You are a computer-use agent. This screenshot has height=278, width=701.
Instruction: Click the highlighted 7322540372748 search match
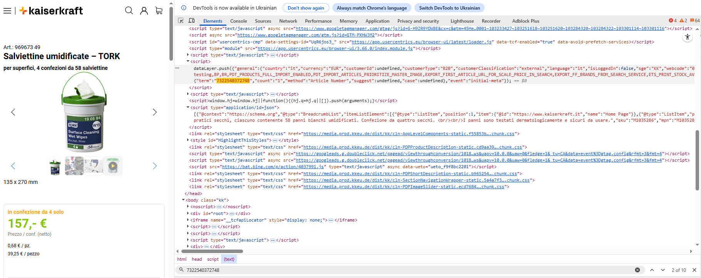coord(233,81)
